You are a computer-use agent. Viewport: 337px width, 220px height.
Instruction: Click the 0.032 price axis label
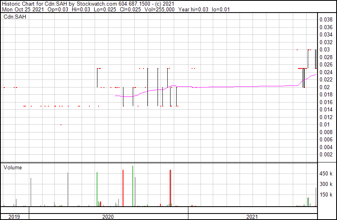326,42
